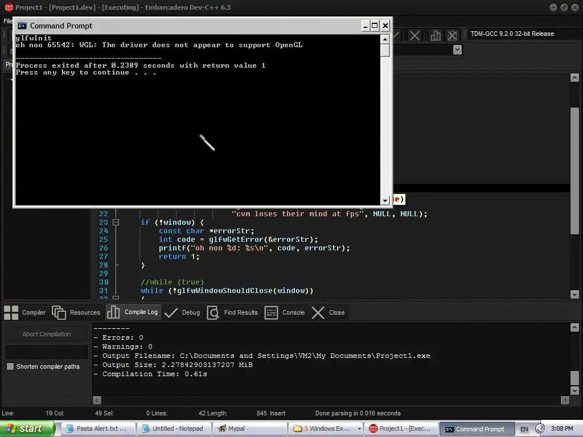583x437 pixels.
Task: Click the 'Compilation Time: 0.61s' line
Action: pyautogui.click(x=150, y=374)
